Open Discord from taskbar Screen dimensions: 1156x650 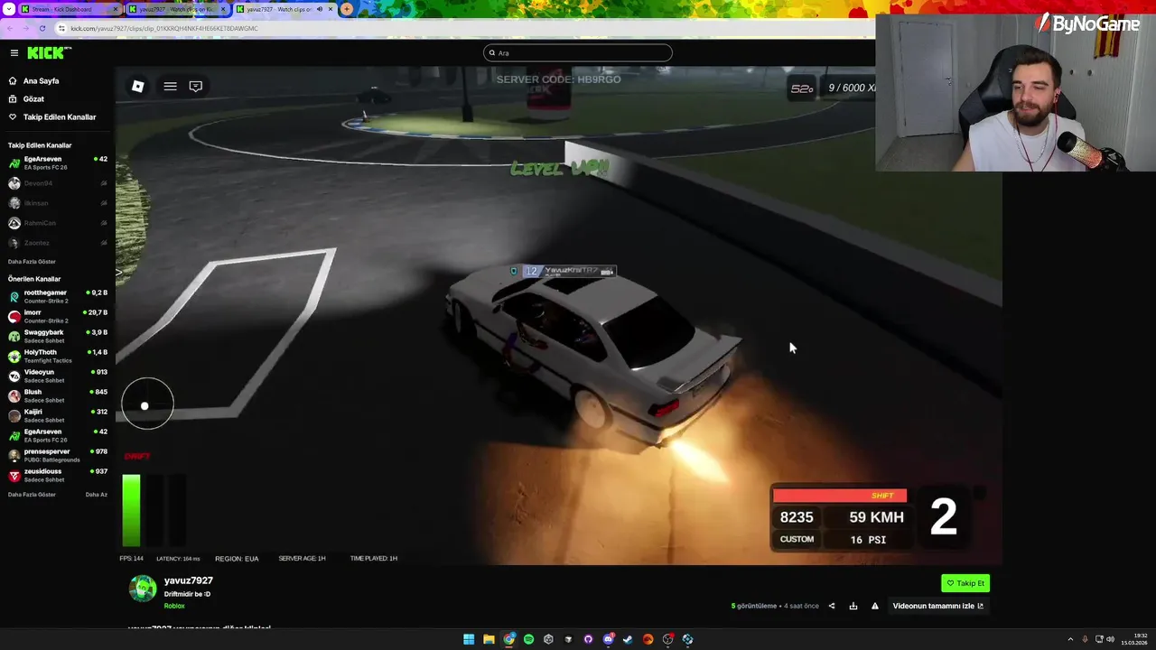click(609, 639)
